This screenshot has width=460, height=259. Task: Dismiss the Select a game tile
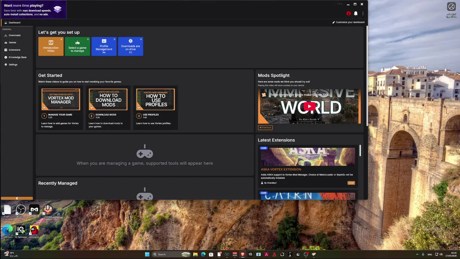pyautogui.click(x=88, y=39)
